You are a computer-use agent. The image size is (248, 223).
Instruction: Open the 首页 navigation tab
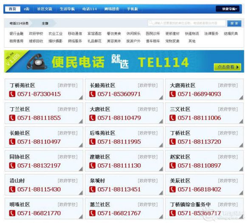(x=13, y=9)
